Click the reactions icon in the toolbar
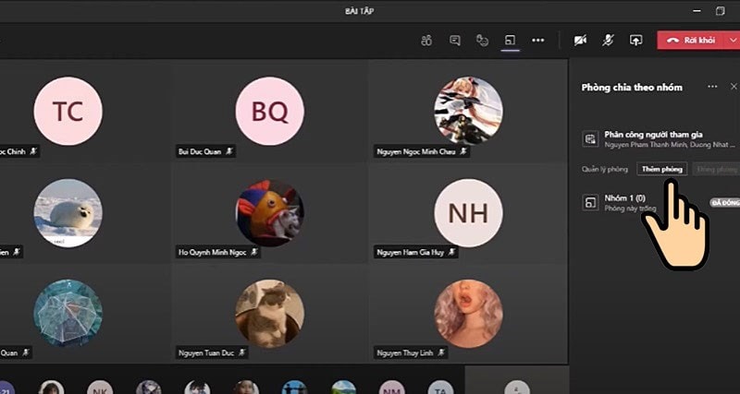This screenshot has width=740, height=394. click(482, 41)
